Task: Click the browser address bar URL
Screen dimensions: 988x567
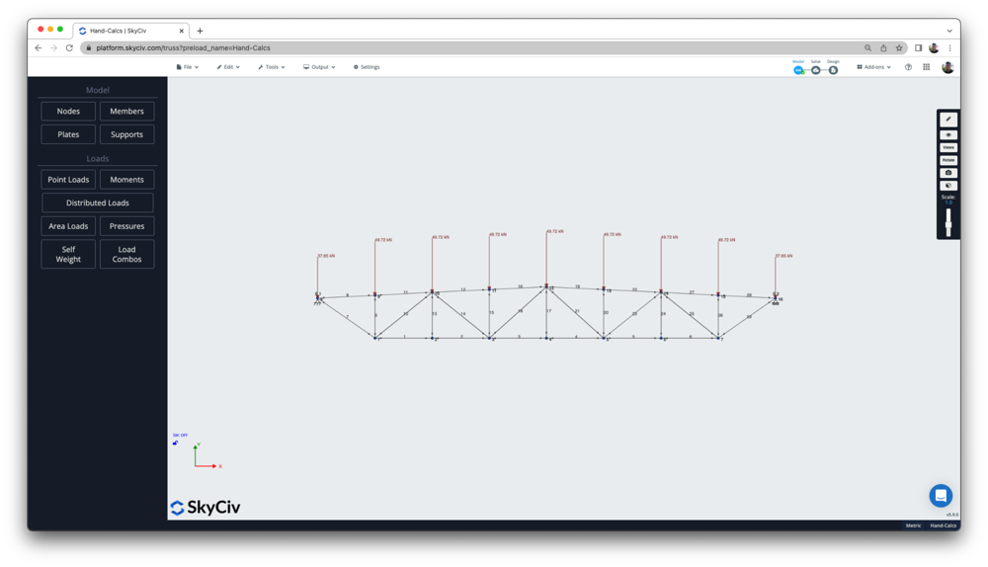Action: coord(183,47)
